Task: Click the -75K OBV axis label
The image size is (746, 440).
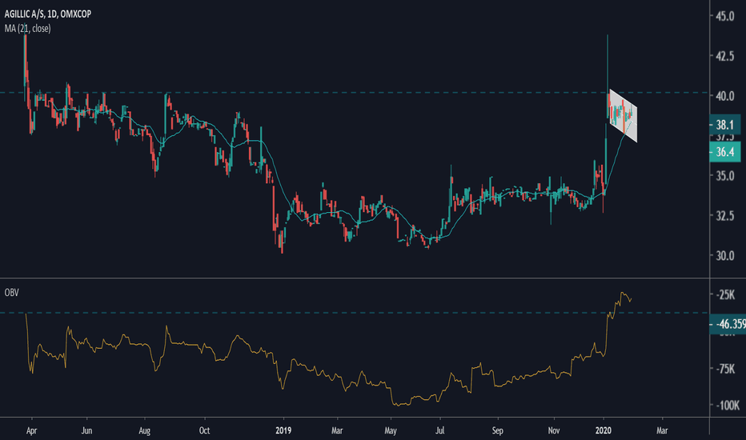Action: pyautogui.click(x=727, y=369)
